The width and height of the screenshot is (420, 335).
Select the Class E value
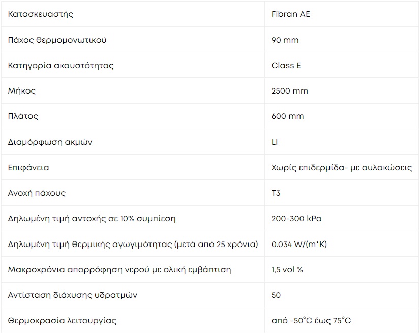pyautogui.click(x=286, y=66)
